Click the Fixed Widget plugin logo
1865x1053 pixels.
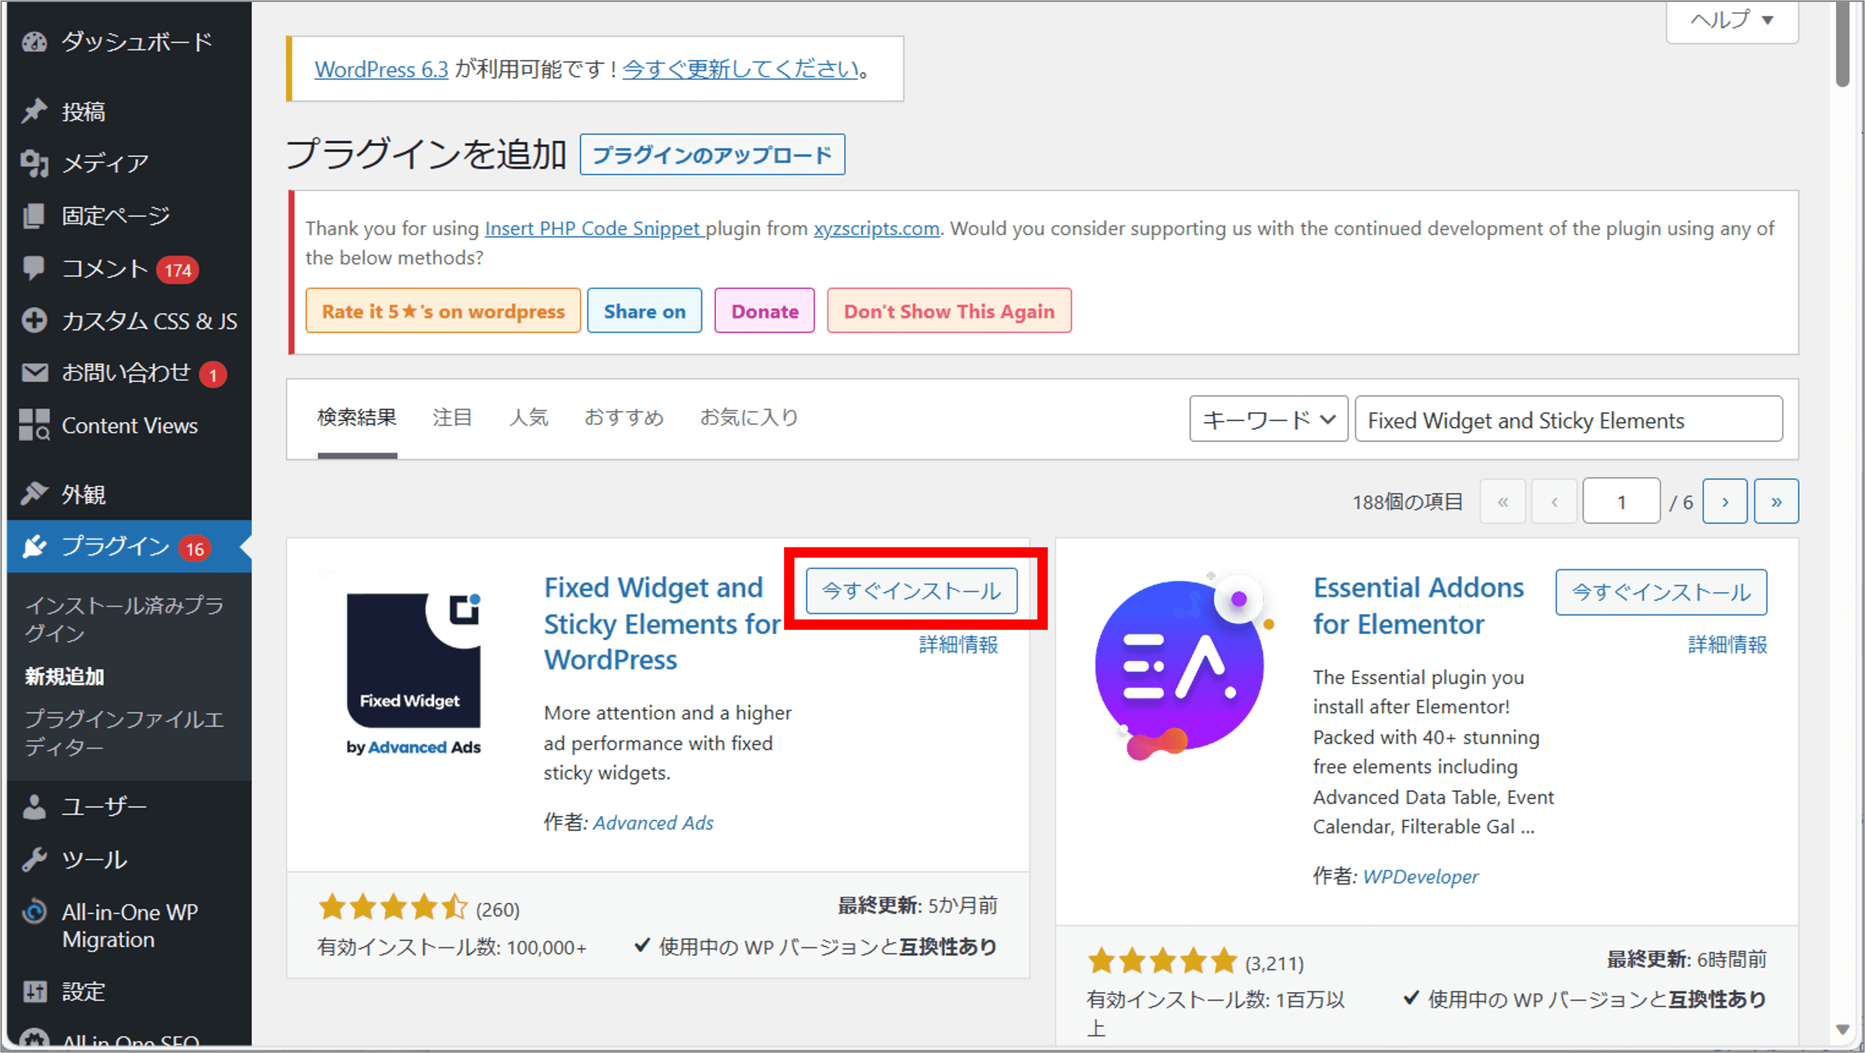pyautogui.click(x=414, y=673)
